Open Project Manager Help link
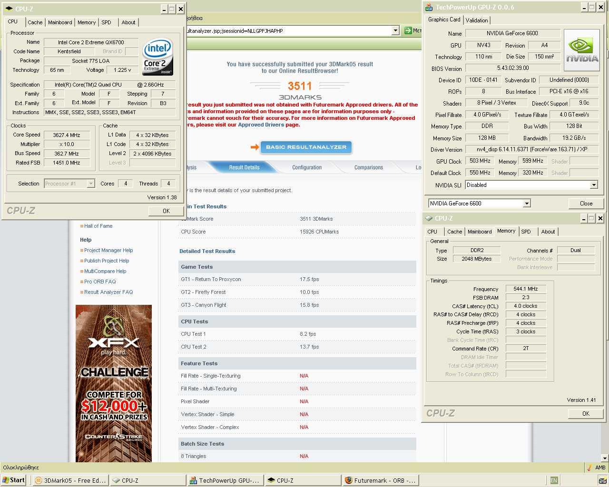 108,250
